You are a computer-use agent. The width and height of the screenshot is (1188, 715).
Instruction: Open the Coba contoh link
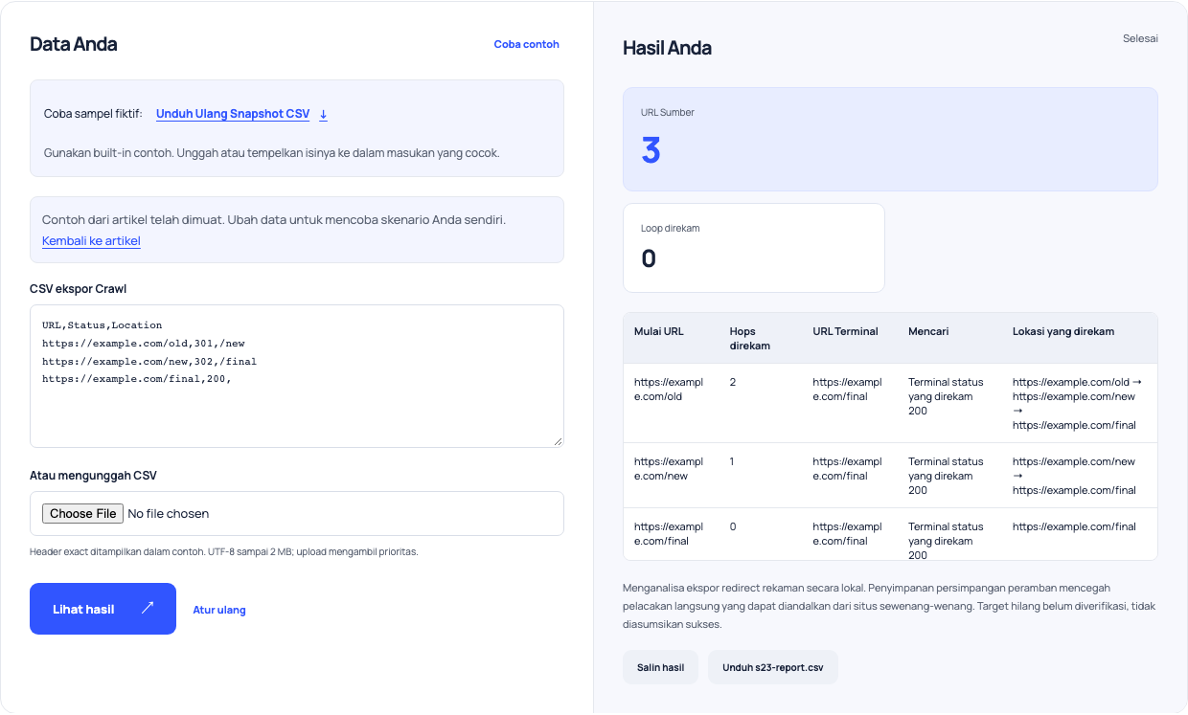[x=527, y=44]
